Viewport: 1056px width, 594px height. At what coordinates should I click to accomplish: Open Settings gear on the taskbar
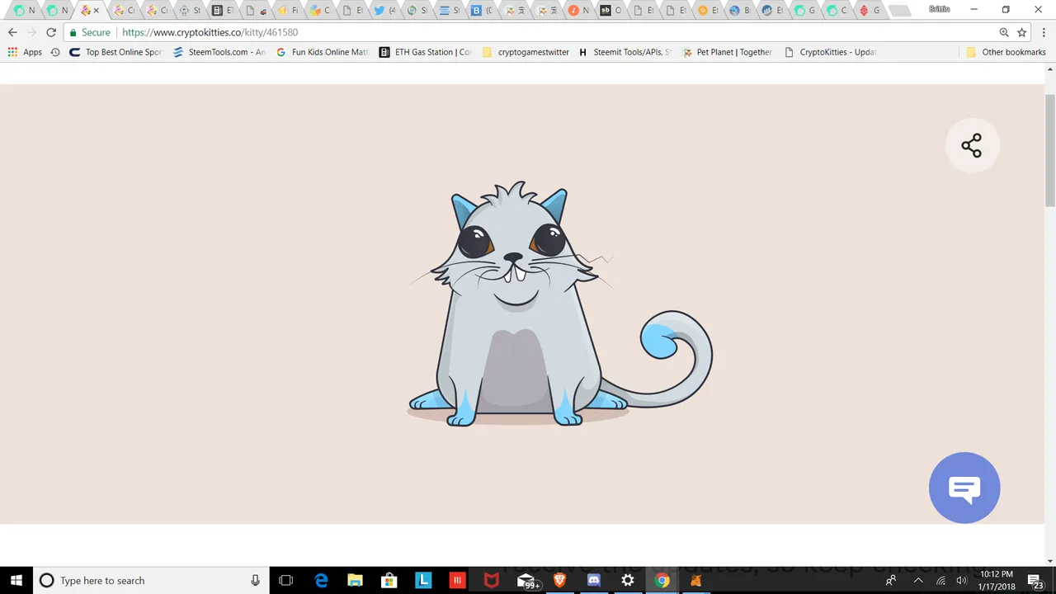pos(628,580)
